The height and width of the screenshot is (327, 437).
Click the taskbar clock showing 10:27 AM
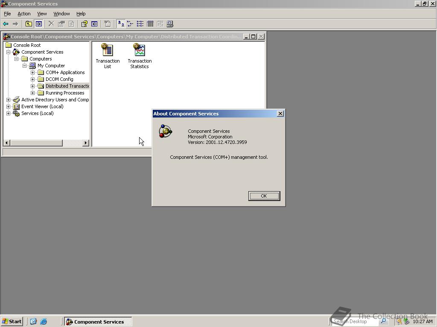[422, 321]
